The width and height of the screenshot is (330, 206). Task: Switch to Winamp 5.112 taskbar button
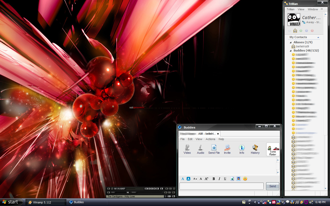tap(46, 202)
